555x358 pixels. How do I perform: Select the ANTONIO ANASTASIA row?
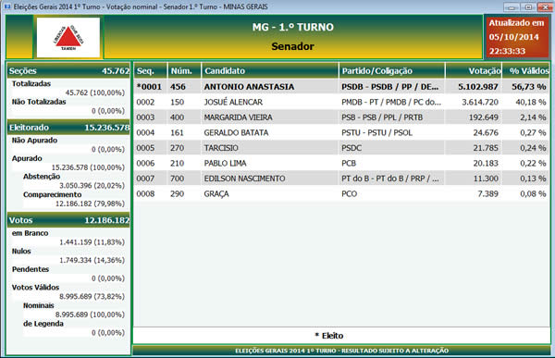click(341, 87)
